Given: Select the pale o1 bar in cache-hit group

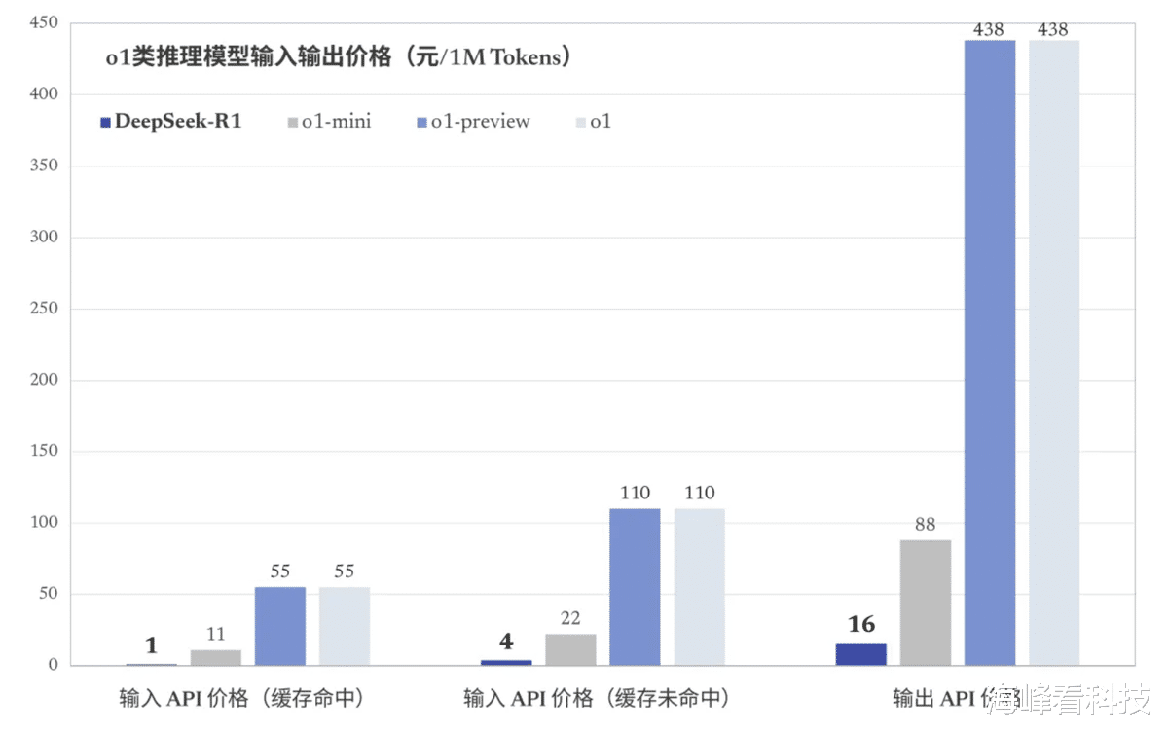Looking at the screenshot, I should click(x=345, y=626).
